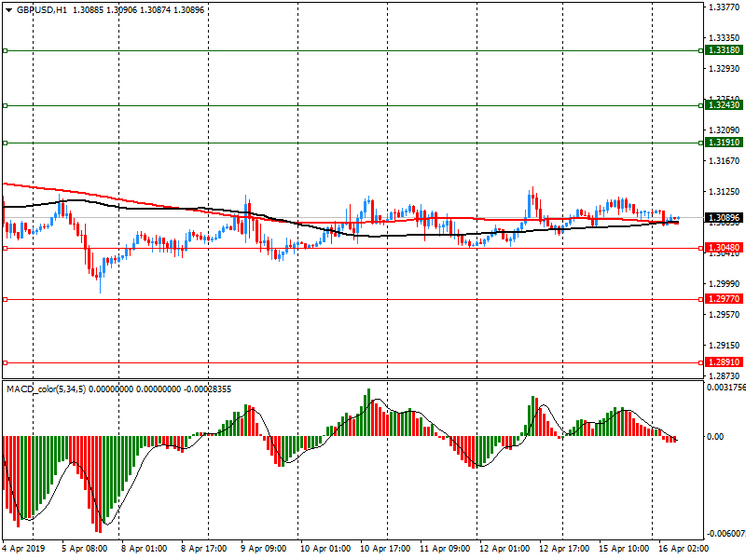Select the 1.29770 red price label
Viewport: 746px width, 559px height.
(724, 299)
